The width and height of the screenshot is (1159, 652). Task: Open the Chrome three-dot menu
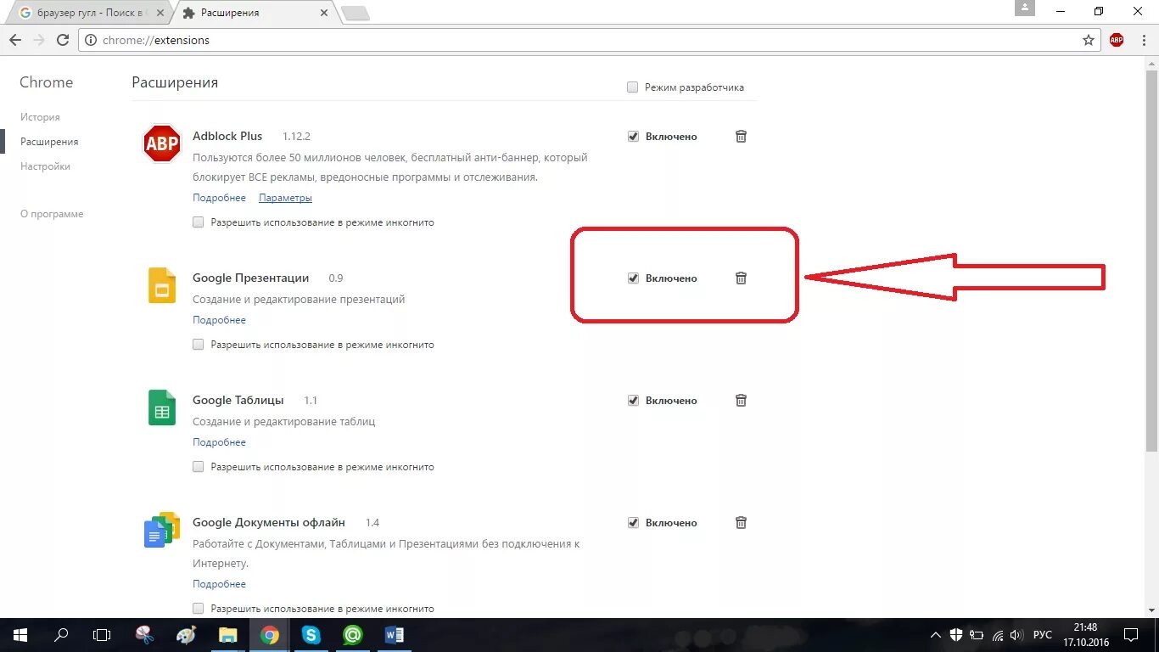pos(1143,40)
